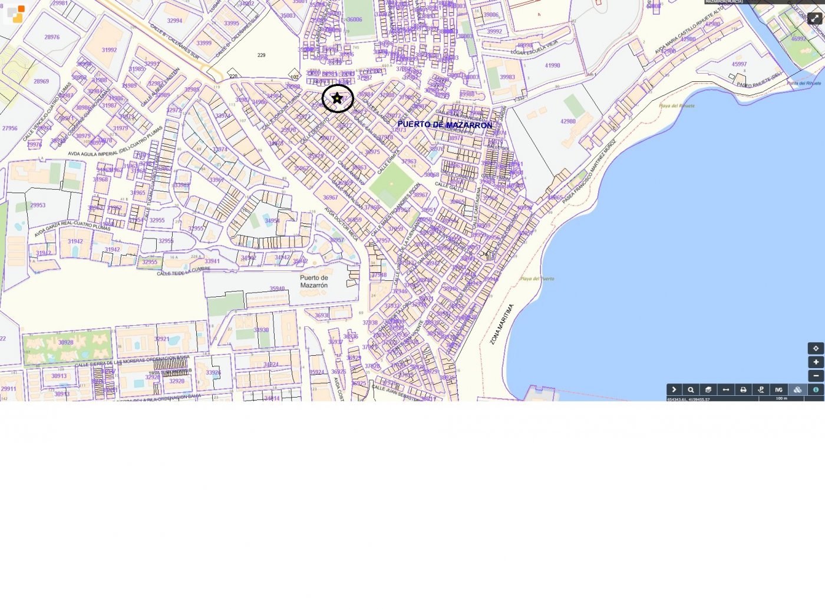The image size is (825, 609).
Task: Click the coordinates readout in status bar
Action: point(688,399)
